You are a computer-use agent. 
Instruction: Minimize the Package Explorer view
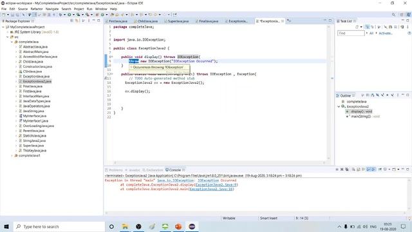coord(94,21)
